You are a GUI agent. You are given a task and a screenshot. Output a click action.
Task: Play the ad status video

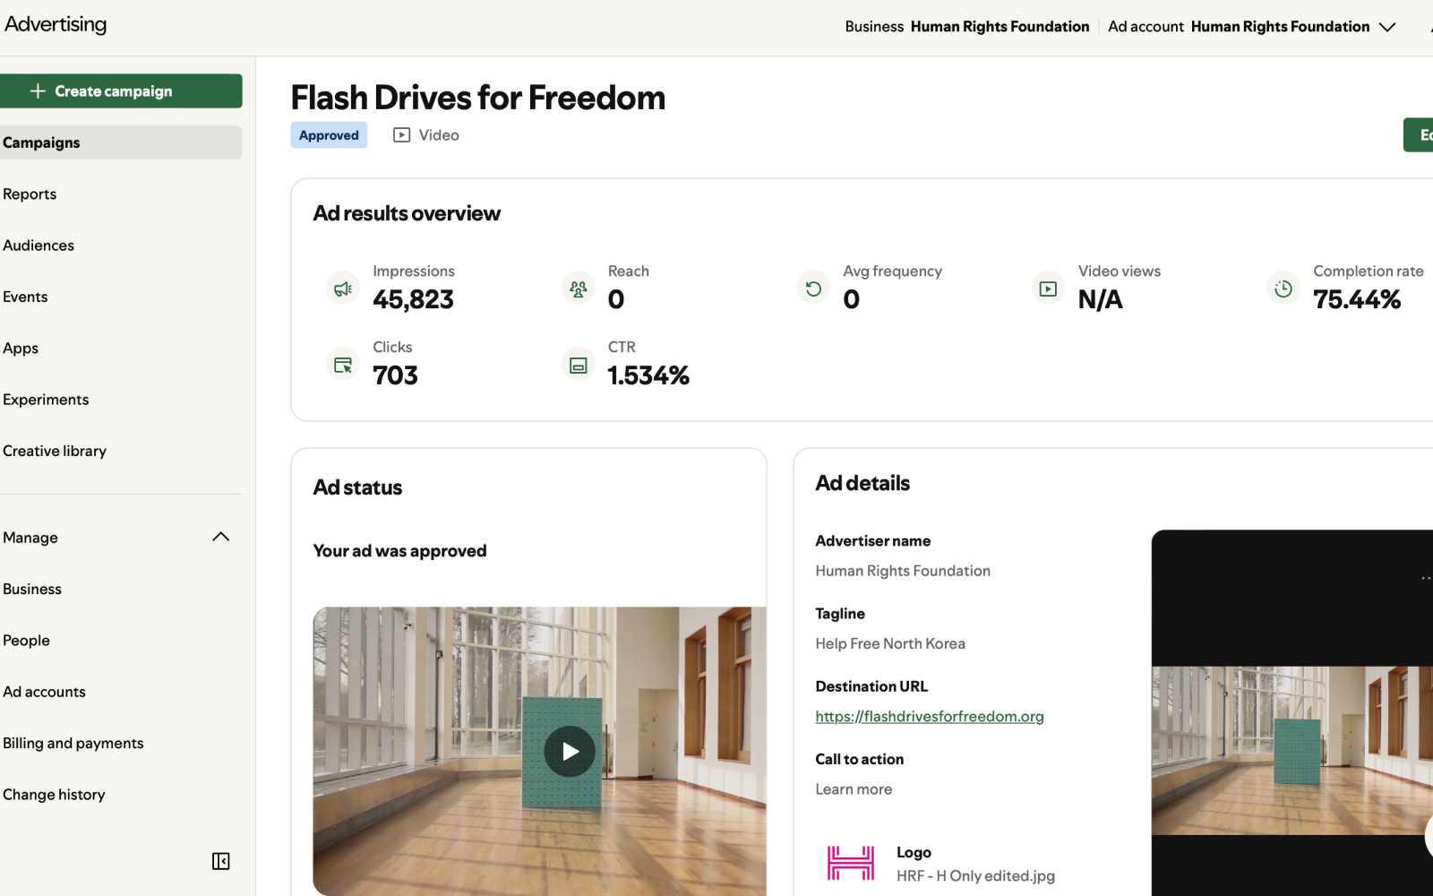coord(570,751)
